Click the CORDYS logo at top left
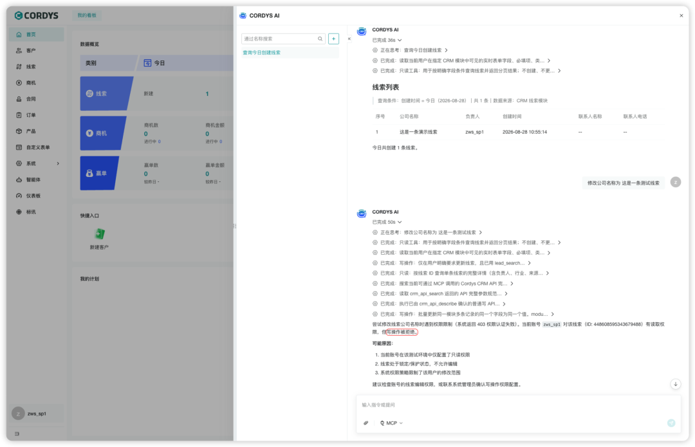The height and width of the screenshot is (447, 695). (x=36, y=15)
